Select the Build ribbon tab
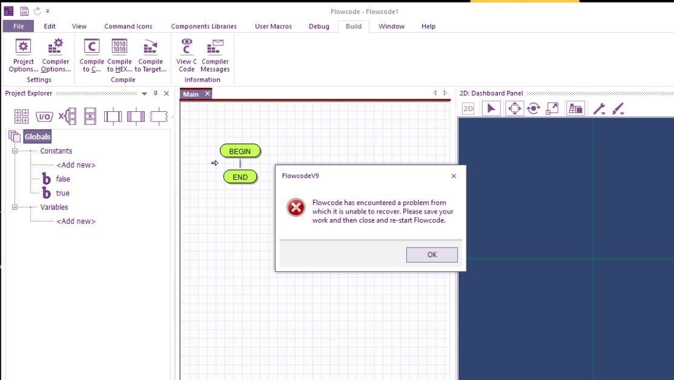The width and height of the screenshot is (674, 380). 354,26
